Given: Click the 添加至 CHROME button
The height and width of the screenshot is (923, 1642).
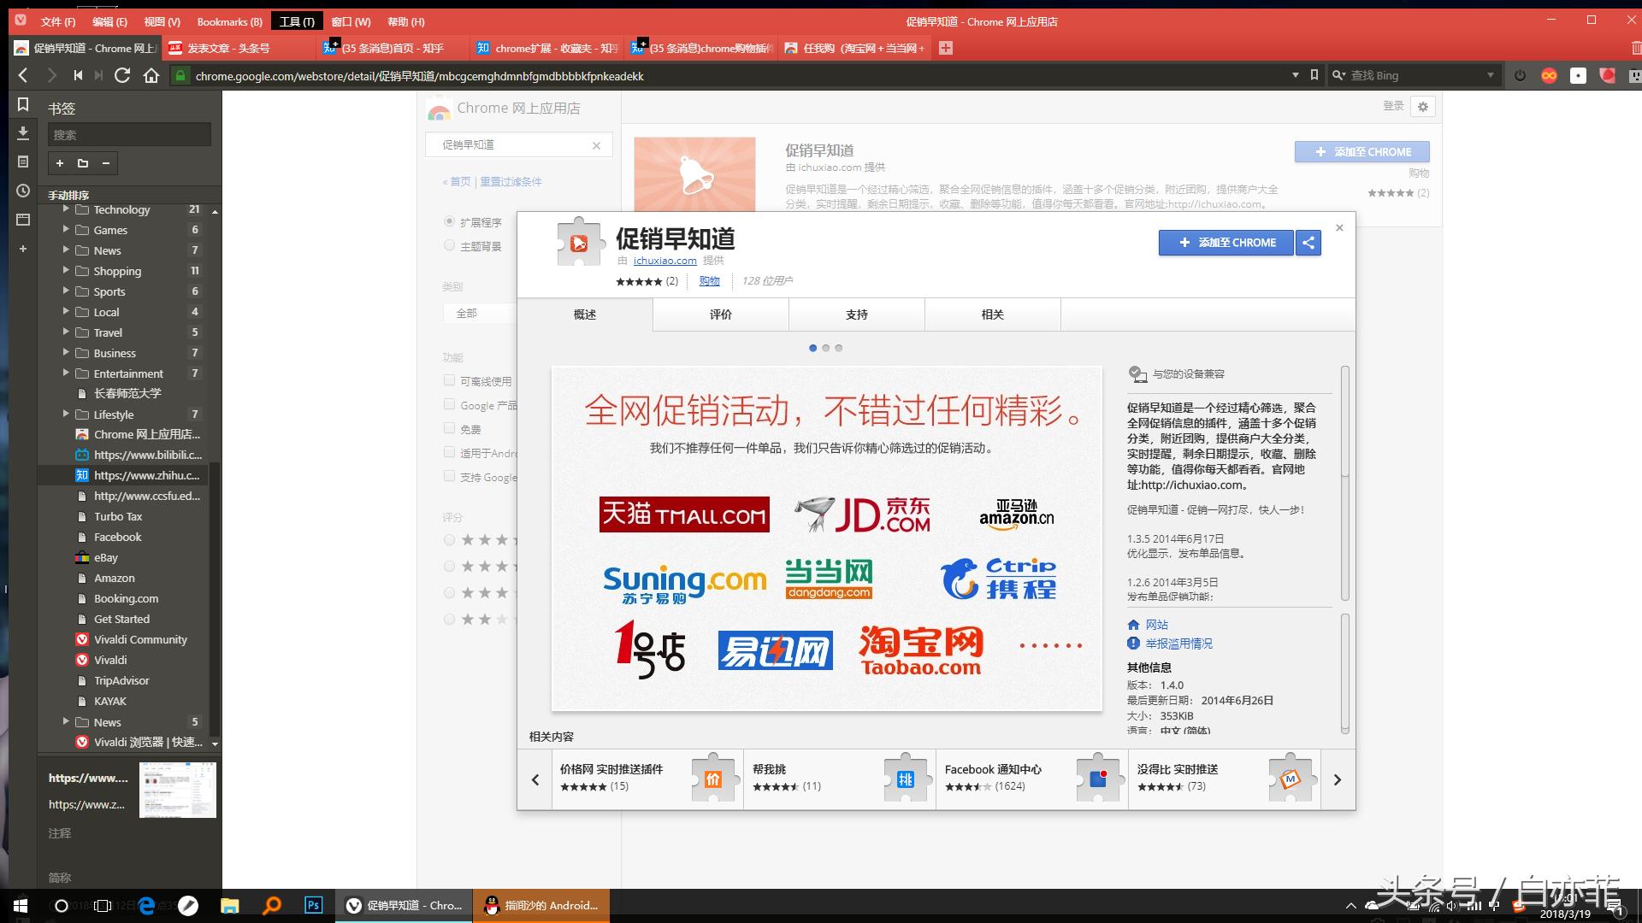Looking at the screenshot, I should pos(1226,243).
